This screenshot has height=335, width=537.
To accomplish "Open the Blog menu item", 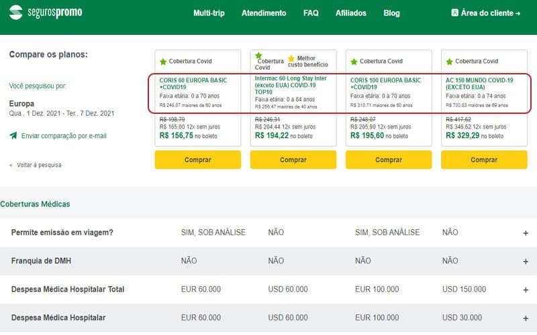I will 391,13.
